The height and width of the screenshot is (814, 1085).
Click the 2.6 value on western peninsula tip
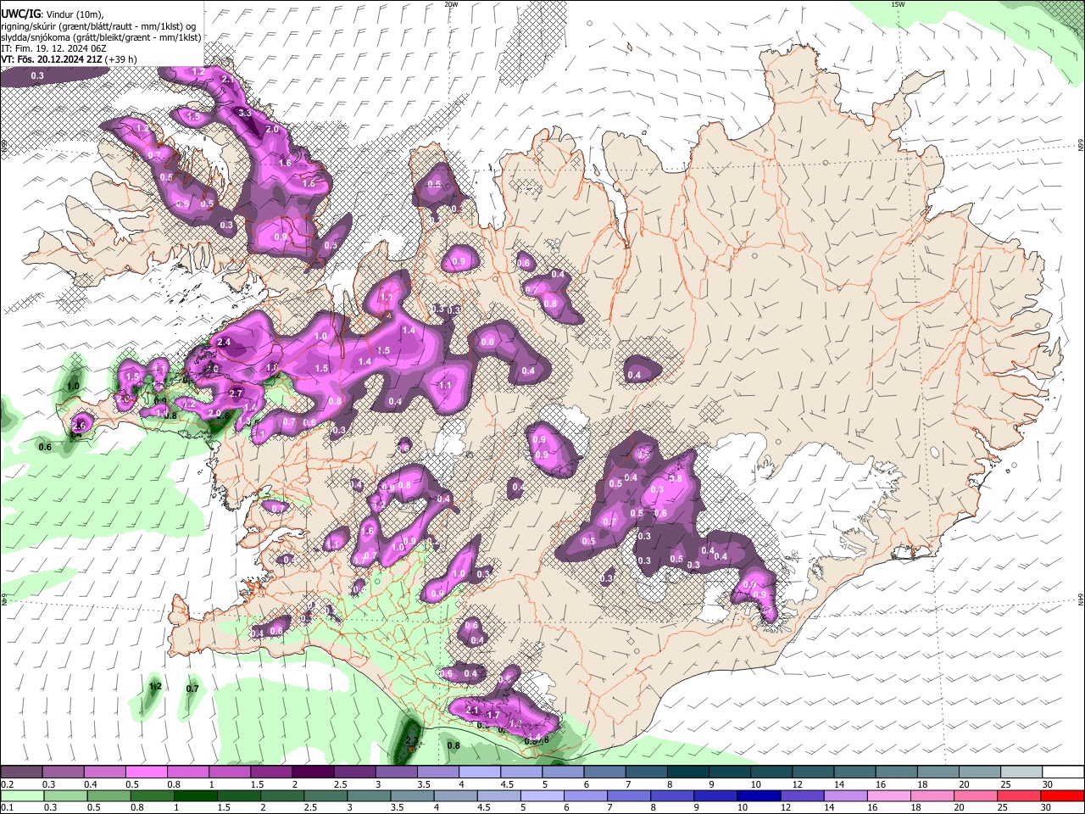pos(81,425)
